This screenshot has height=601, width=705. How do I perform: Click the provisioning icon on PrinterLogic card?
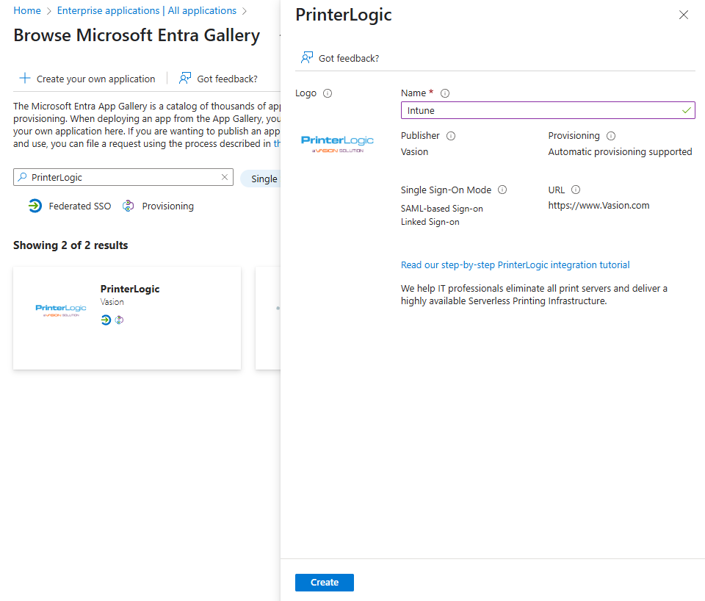tap(119, 320)
